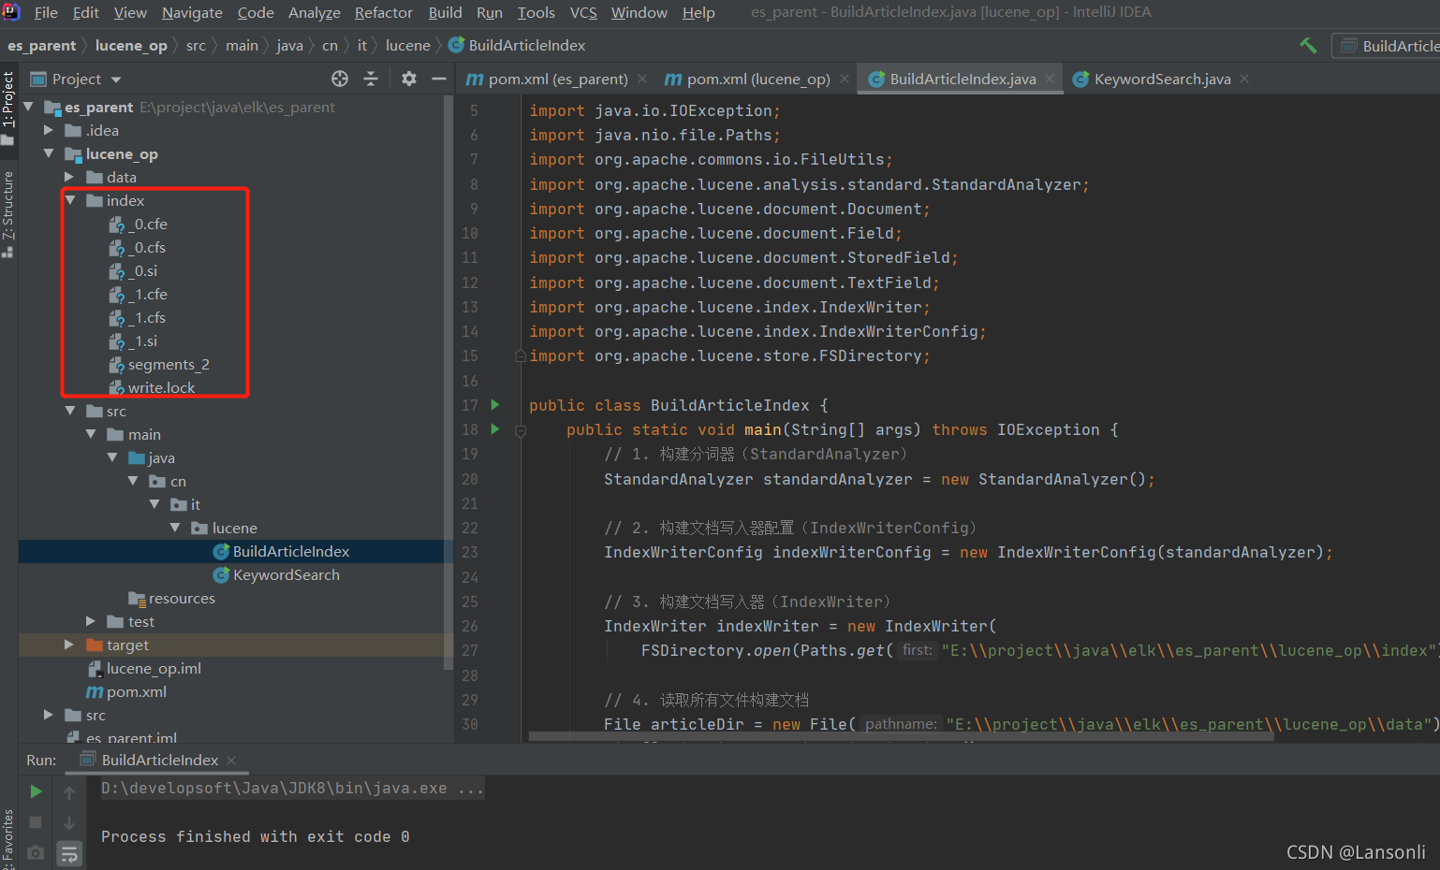Click the green Rerun button in Run panel

tap(36, 792)
